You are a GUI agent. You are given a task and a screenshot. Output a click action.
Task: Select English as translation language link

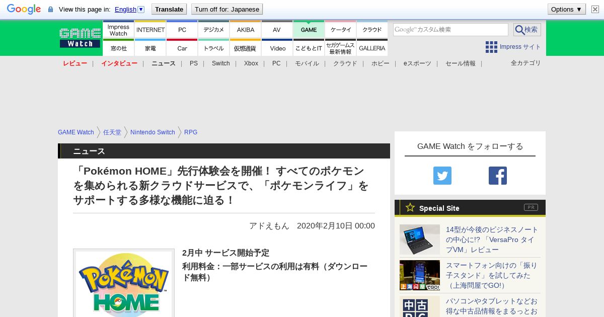click(x=125, y=9)
